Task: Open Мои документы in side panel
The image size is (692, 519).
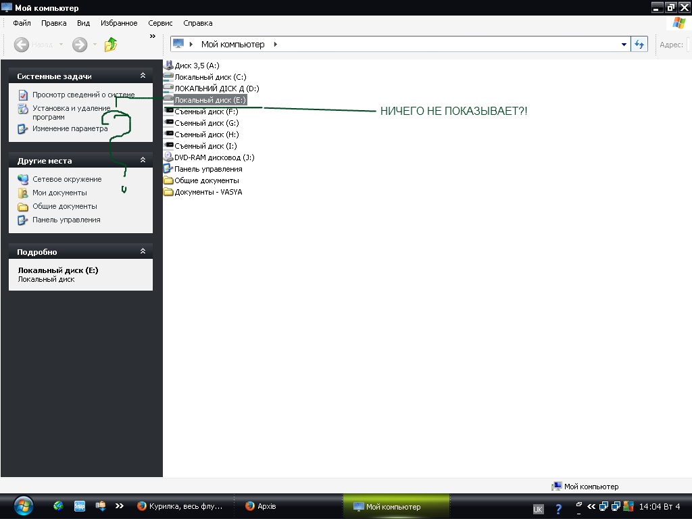Action: tap(59, 193)
